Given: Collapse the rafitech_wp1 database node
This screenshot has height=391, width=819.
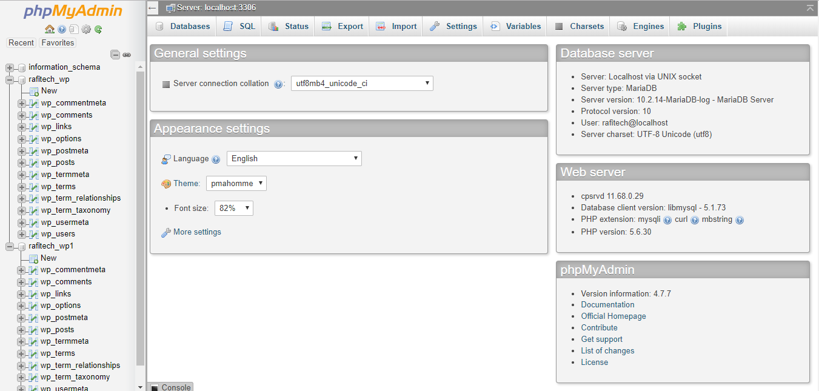Looking at the screenshot, I should [10, 246].
